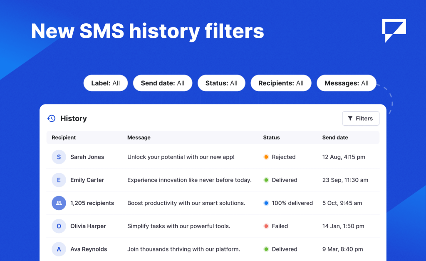The width and height of the screenshot is (426, 261).
Task: Select Emily Carter avatar with letter E
Action: pyautogui.click(x=59, y=180)
